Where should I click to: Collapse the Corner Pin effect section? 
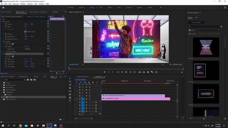[2, 54]
